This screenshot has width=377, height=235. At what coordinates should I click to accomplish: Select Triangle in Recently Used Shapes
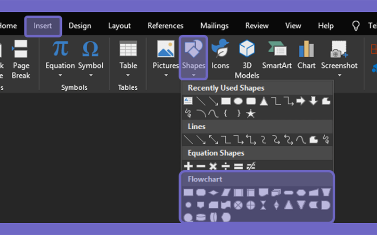point(264,101)
